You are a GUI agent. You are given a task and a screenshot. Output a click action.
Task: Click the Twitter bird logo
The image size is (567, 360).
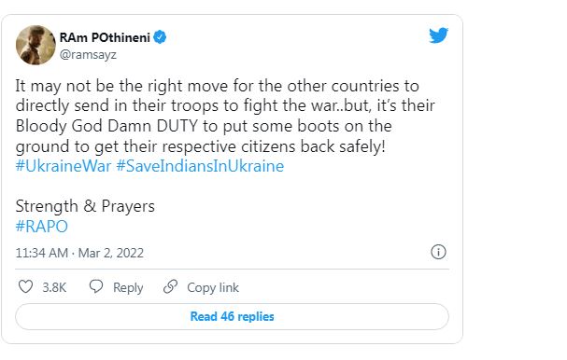coord(438,35)
